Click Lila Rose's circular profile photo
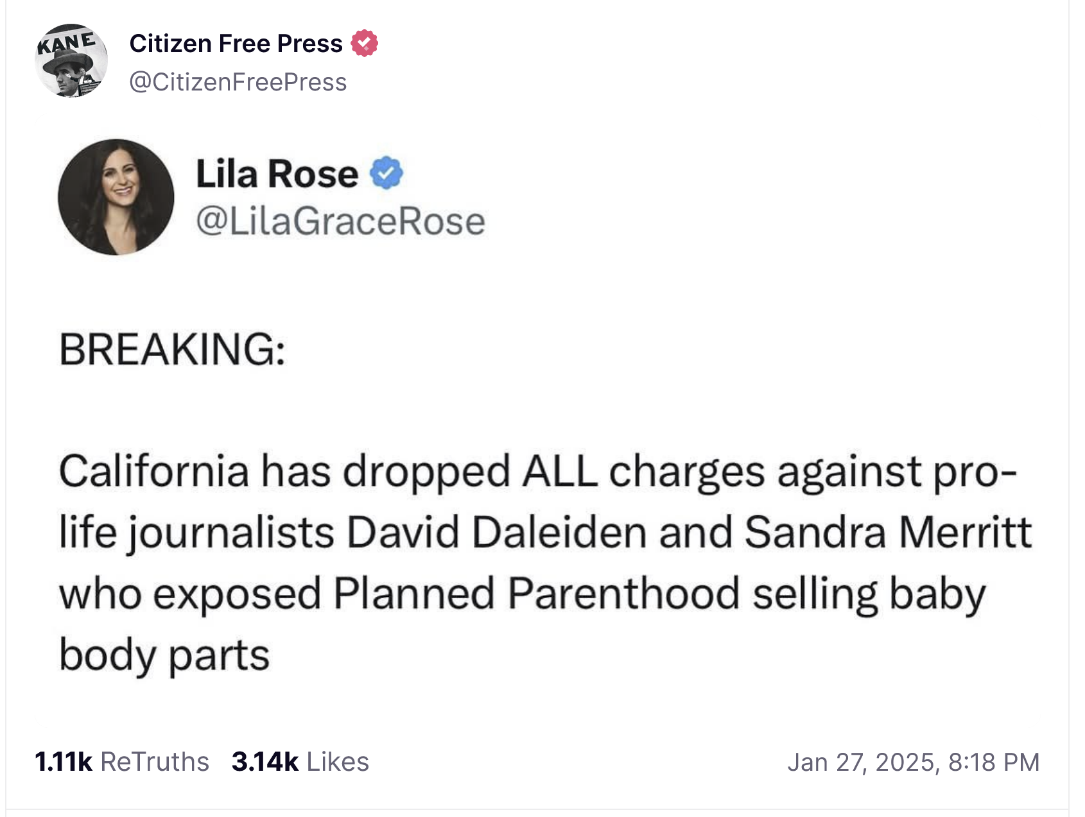This screenshot has height=817, width=1085. pyautogui.click(x=116, y=197)
